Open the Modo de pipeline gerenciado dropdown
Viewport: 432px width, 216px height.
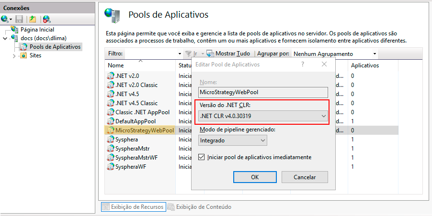click(233, 140)
